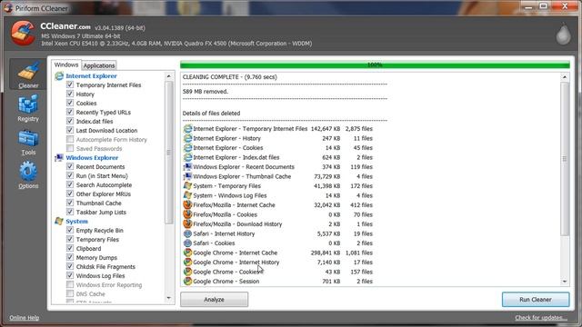
Task: Click icon beside Windows Explorer - Thumbnail Cache result
Action: [187, 176]
